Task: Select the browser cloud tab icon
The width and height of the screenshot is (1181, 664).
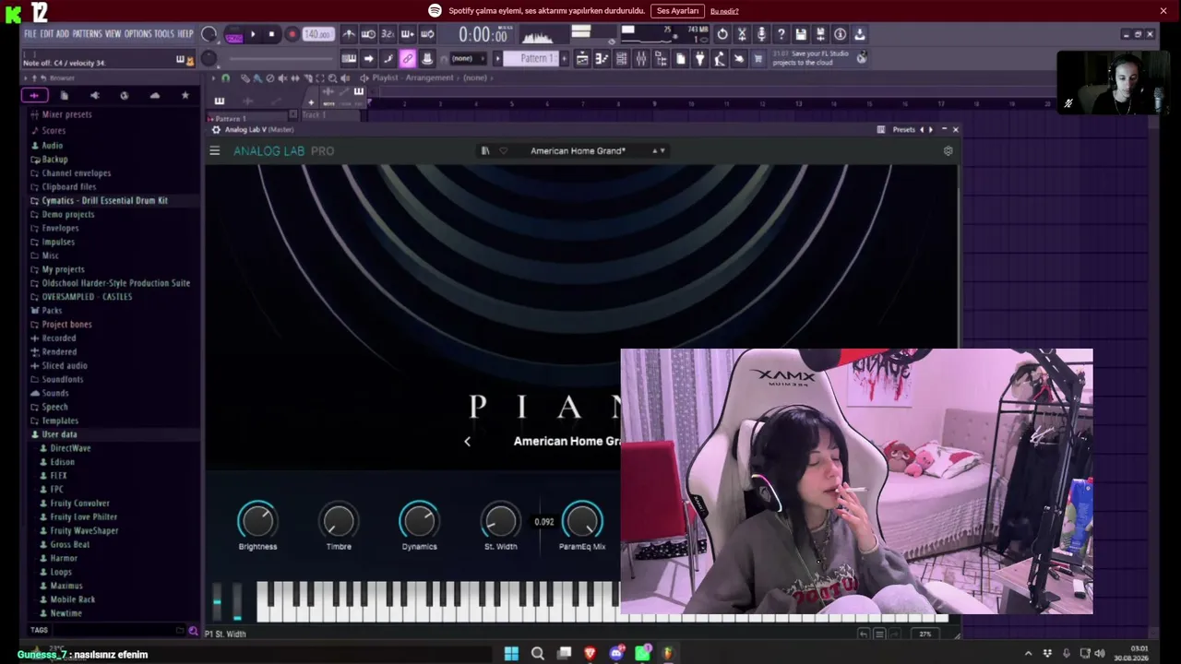Action: pyautogui.click(x=154, y=95)
